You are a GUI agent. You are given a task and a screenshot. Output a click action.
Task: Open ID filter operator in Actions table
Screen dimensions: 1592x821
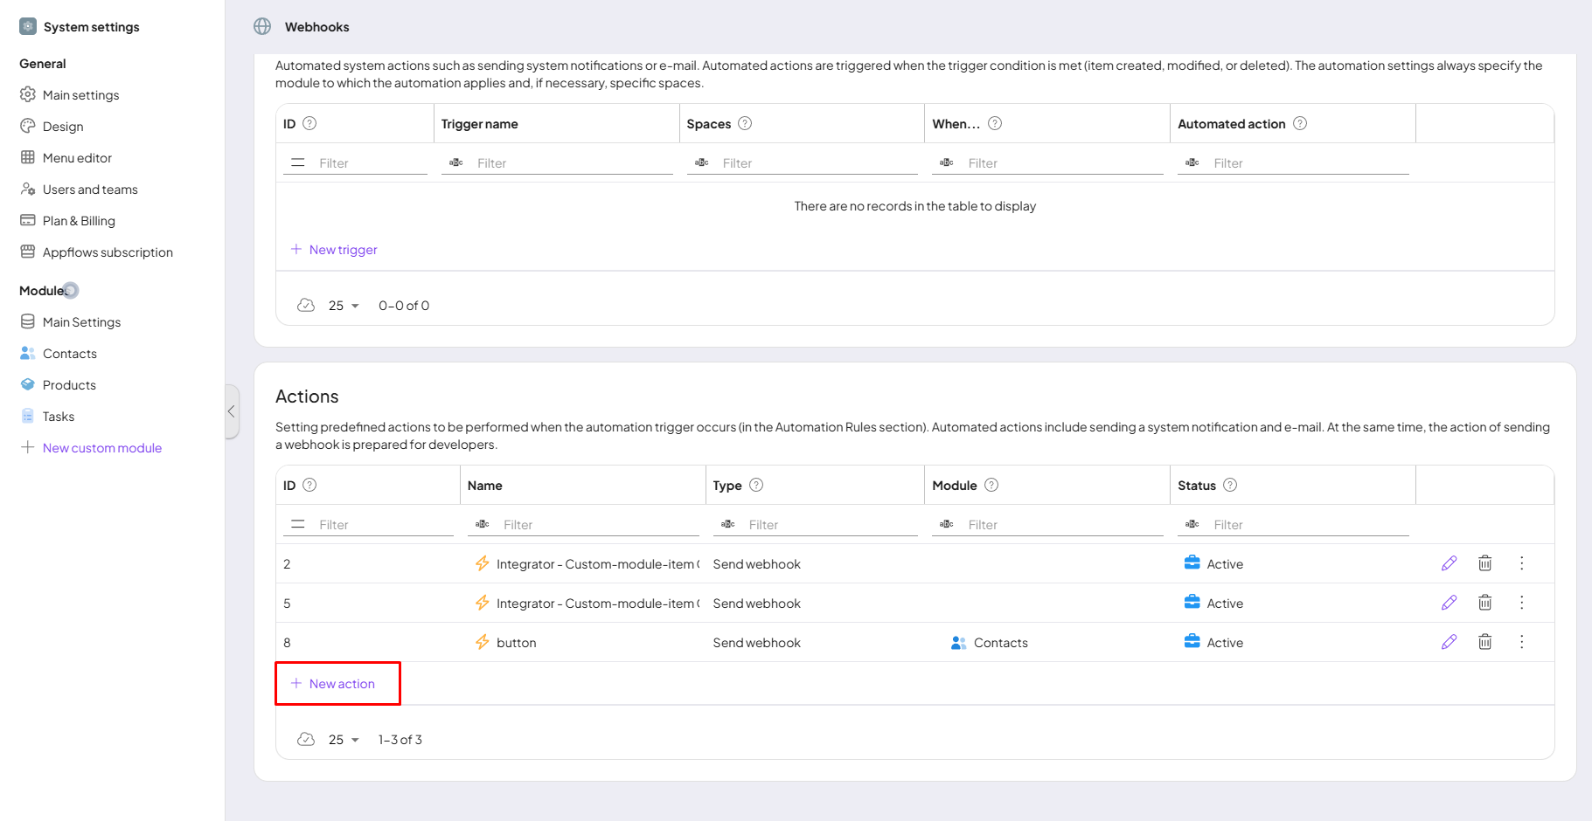(x=298, y=525)
